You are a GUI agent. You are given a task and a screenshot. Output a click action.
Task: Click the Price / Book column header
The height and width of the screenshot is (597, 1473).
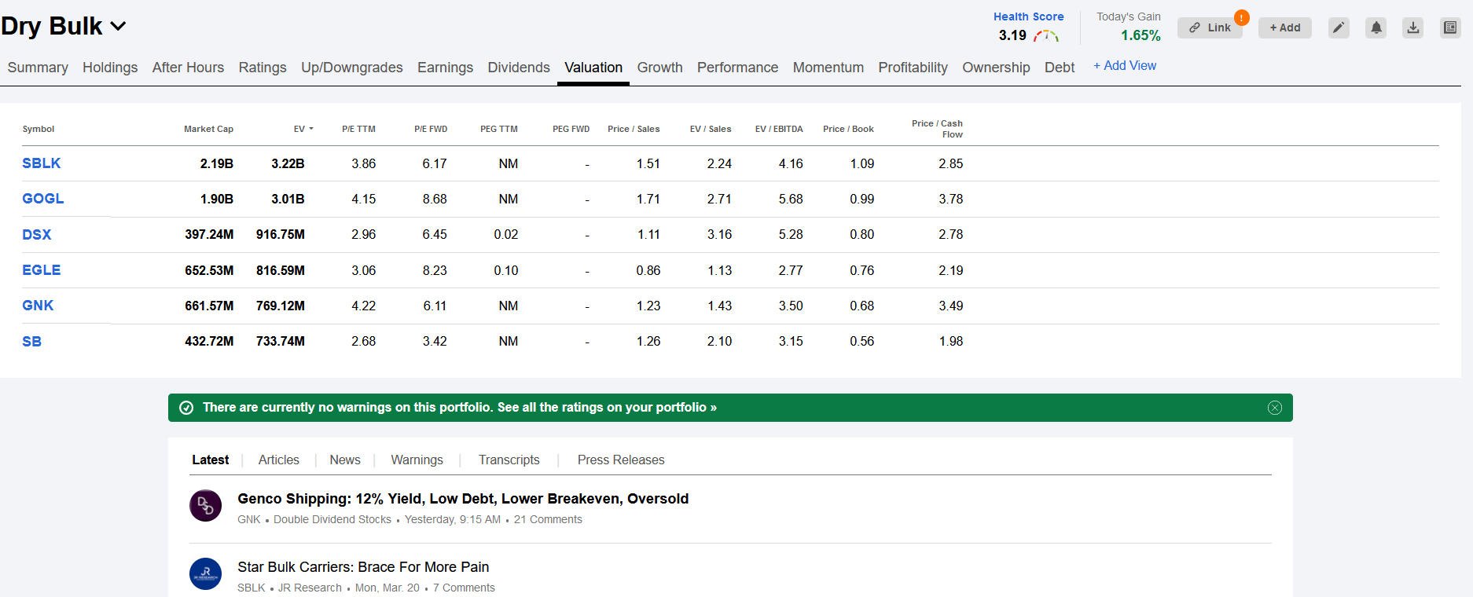click(x=848, y=129)
